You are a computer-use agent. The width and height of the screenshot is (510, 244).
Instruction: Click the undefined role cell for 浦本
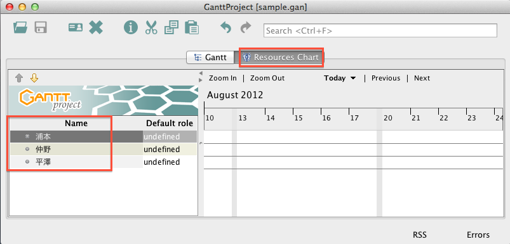pyautogui.click(x=170, y=137)
